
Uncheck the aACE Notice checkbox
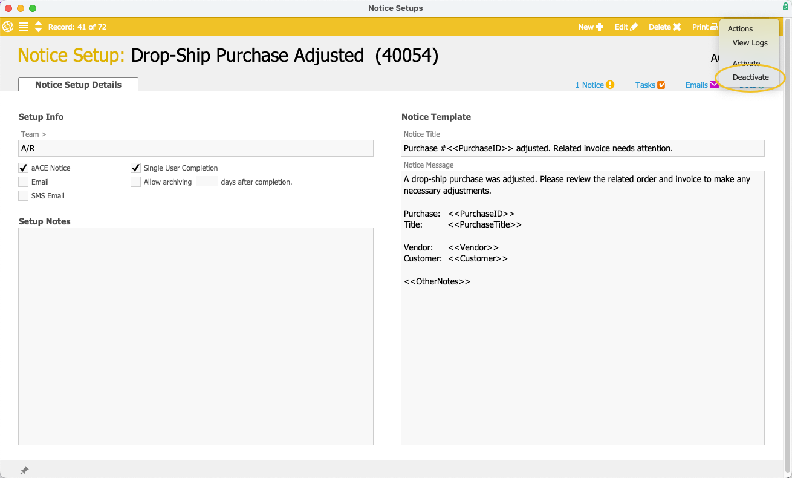[x=24, y=168]
